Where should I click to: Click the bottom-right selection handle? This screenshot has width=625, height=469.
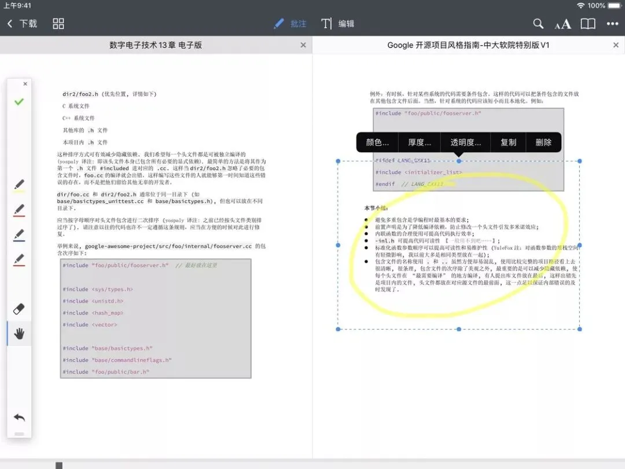(579, 329)
